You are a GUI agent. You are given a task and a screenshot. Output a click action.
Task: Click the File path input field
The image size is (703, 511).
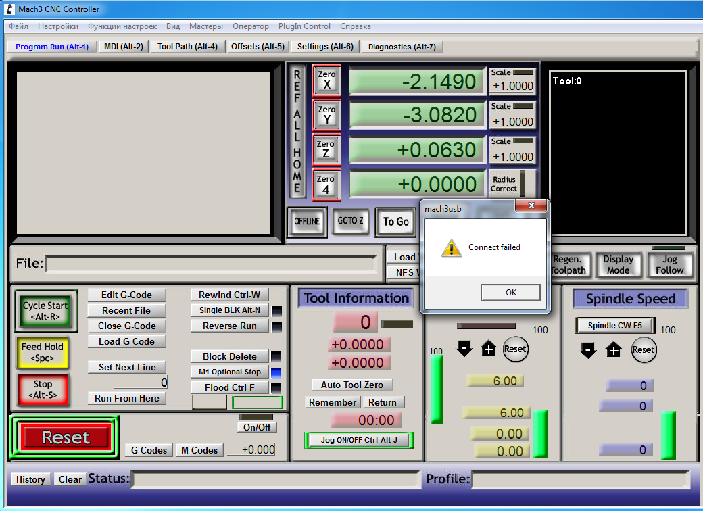pyautogui.click(x=211, y=264)
